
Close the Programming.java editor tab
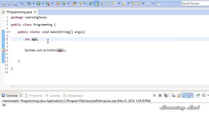(x=35, y=12)
